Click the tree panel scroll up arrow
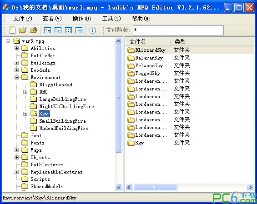257x204 pixels. [119, 41]
